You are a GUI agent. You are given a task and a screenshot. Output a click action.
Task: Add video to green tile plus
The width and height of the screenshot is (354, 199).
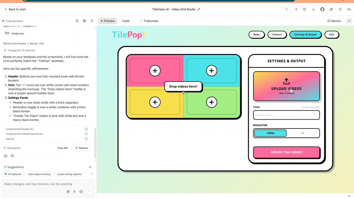[x=212, y=102]
